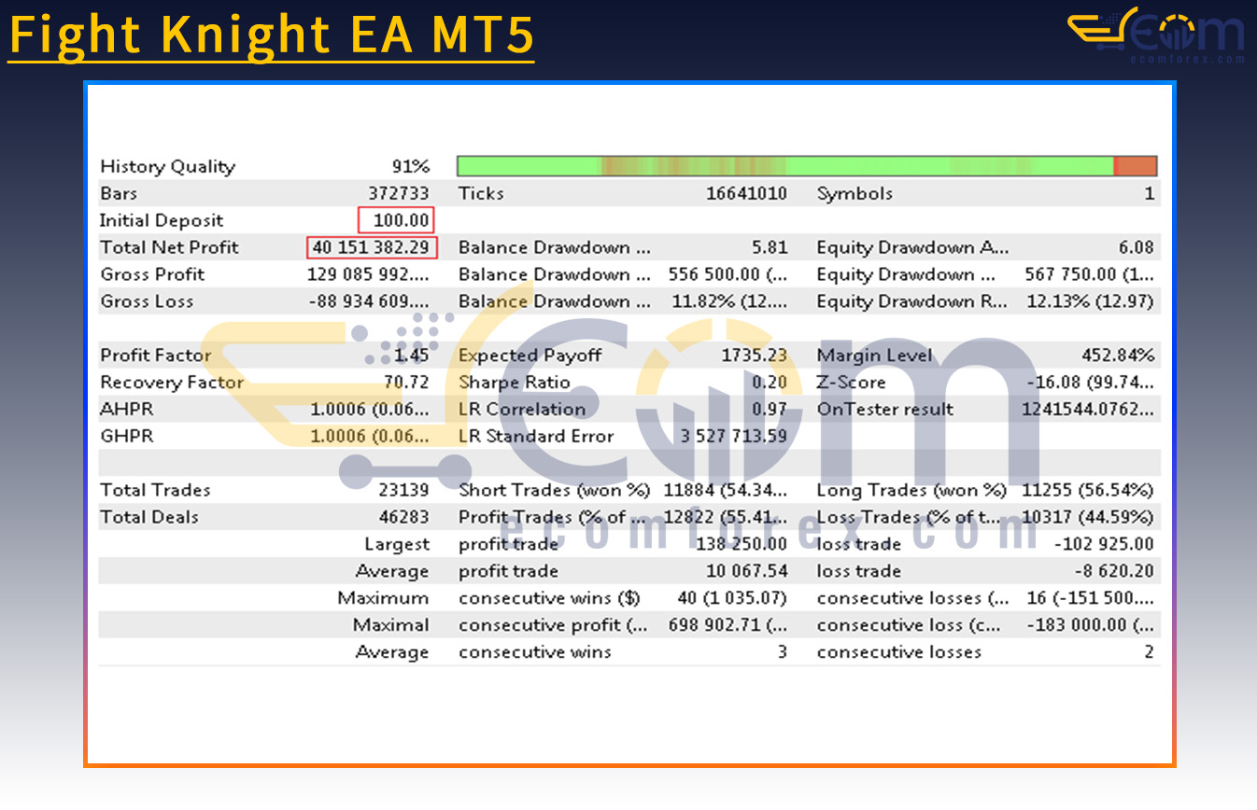The width and height of the screenshot is (1257, 810).
Task: Click the Total Deals label
Action: coord(149,519)
